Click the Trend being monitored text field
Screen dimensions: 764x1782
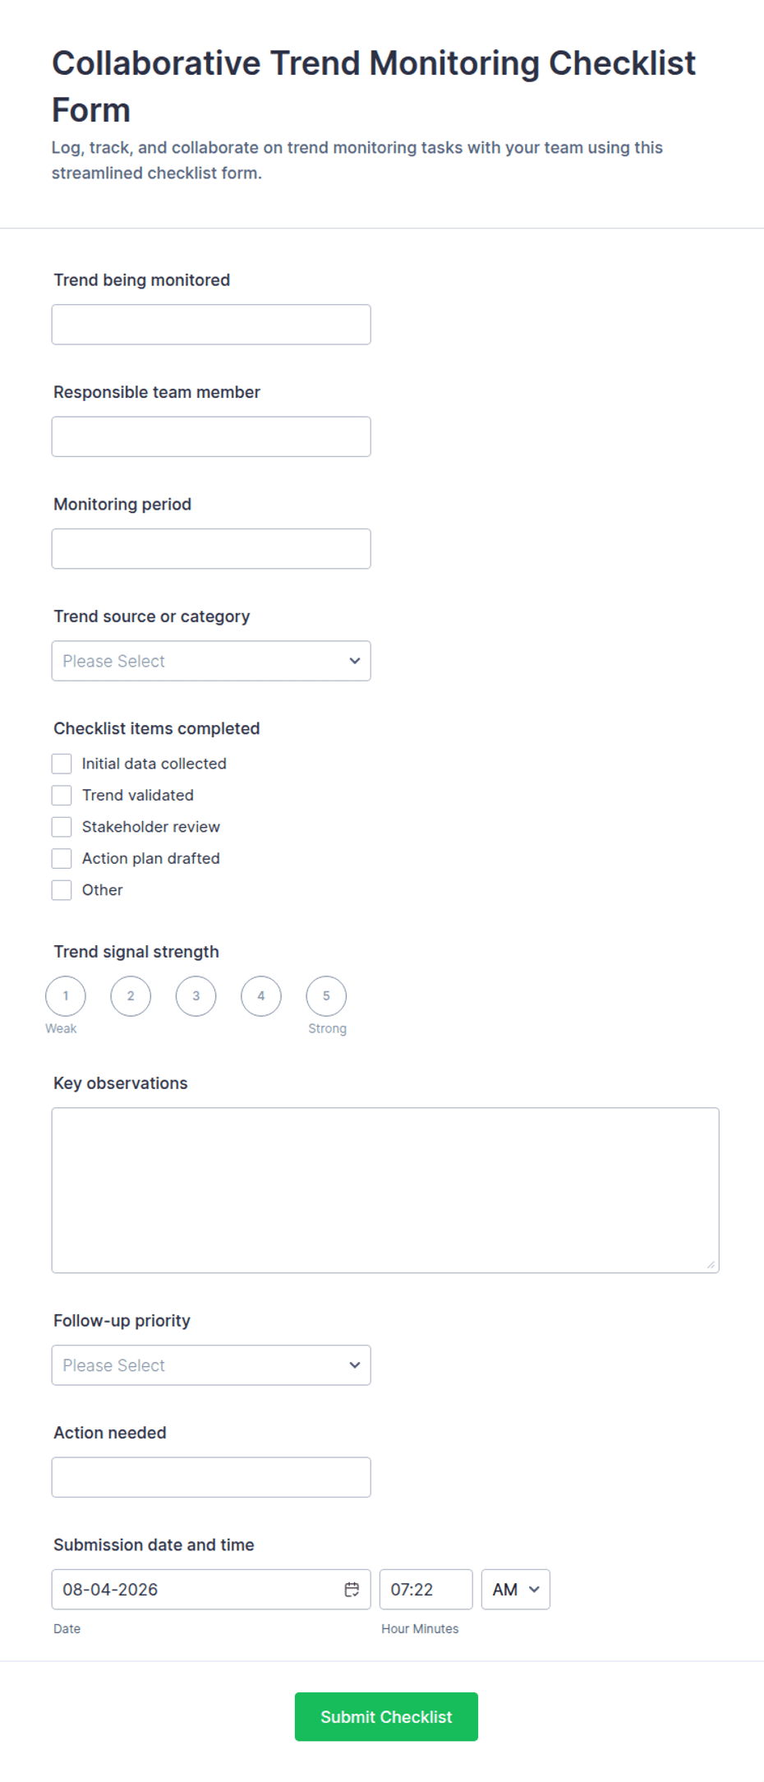pos(211,325)
